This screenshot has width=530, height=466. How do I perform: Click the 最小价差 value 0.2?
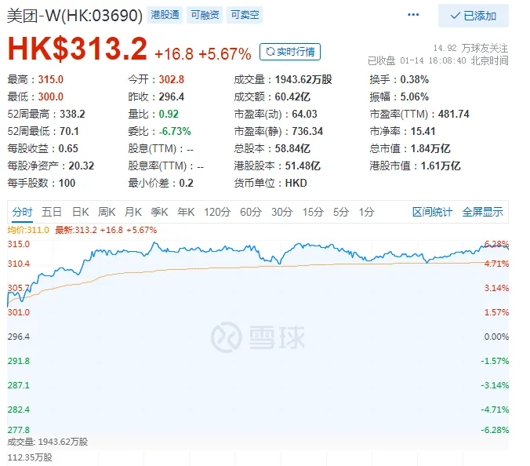tap(186, 183)
